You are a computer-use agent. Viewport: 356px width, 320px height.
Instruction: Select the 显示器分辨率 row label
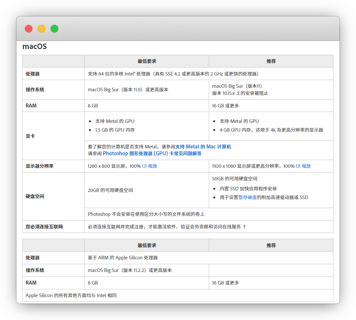40,166
